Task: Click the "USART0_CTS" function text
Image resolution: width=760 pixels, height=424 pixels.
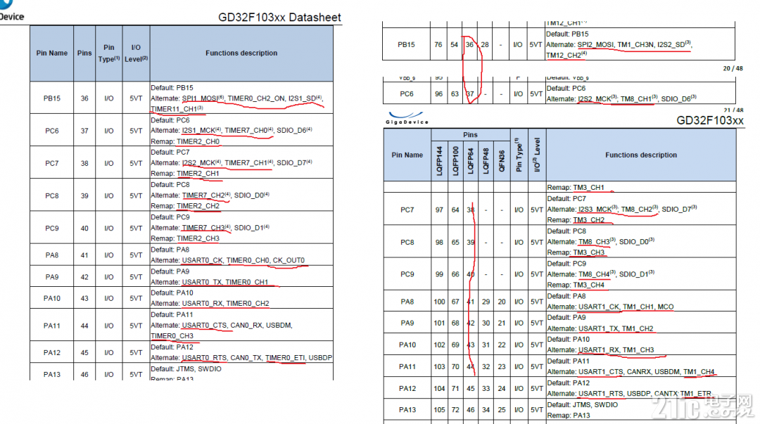Action: tap(204, 325)
